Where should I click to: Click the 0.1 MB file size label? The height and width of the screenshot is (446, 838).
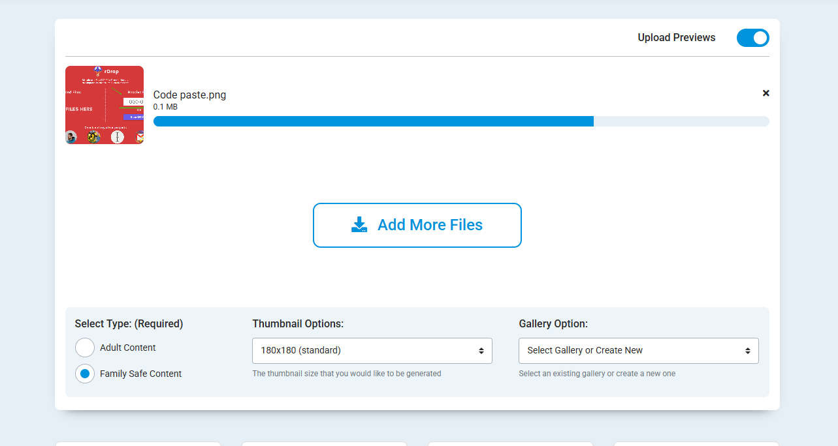click(164, 106)
